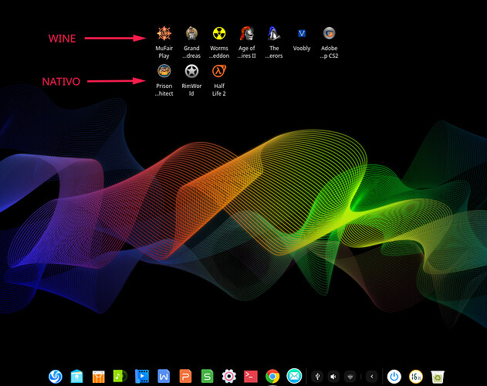Viewport: 487px width, 386px height.
Task: Launch Google Chrome from the dock
Action: [272, 376]
